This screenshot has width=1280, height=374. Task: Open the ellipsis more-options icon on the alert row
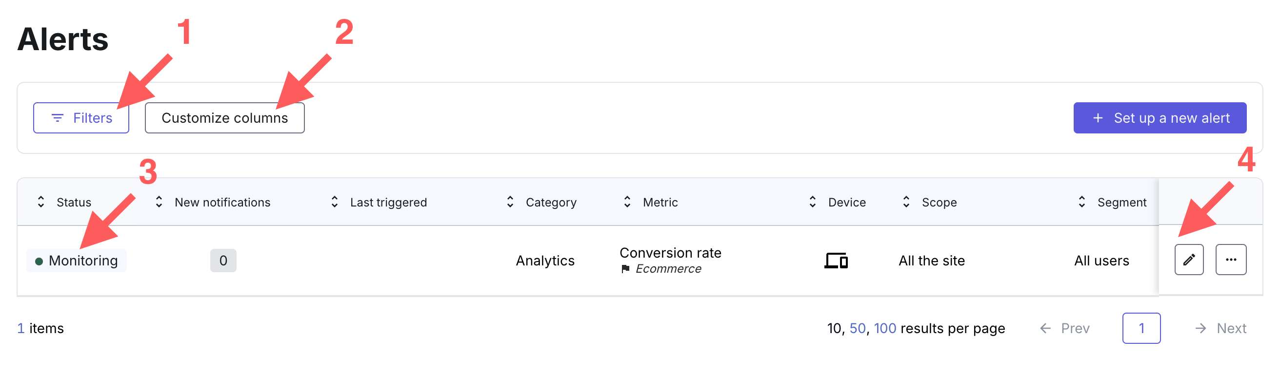pyautogui.click(x=1231, y=260)
